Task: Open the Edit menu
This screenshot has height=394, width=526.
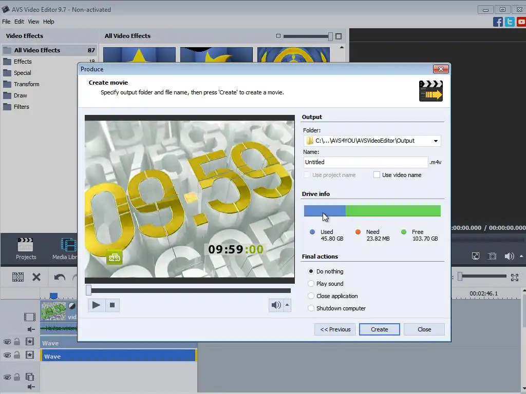Action: (19, 22)
